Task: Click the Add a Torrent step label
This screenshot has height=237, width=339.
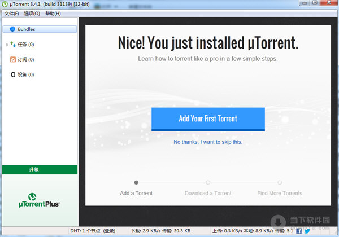Action: click(136, 193)
